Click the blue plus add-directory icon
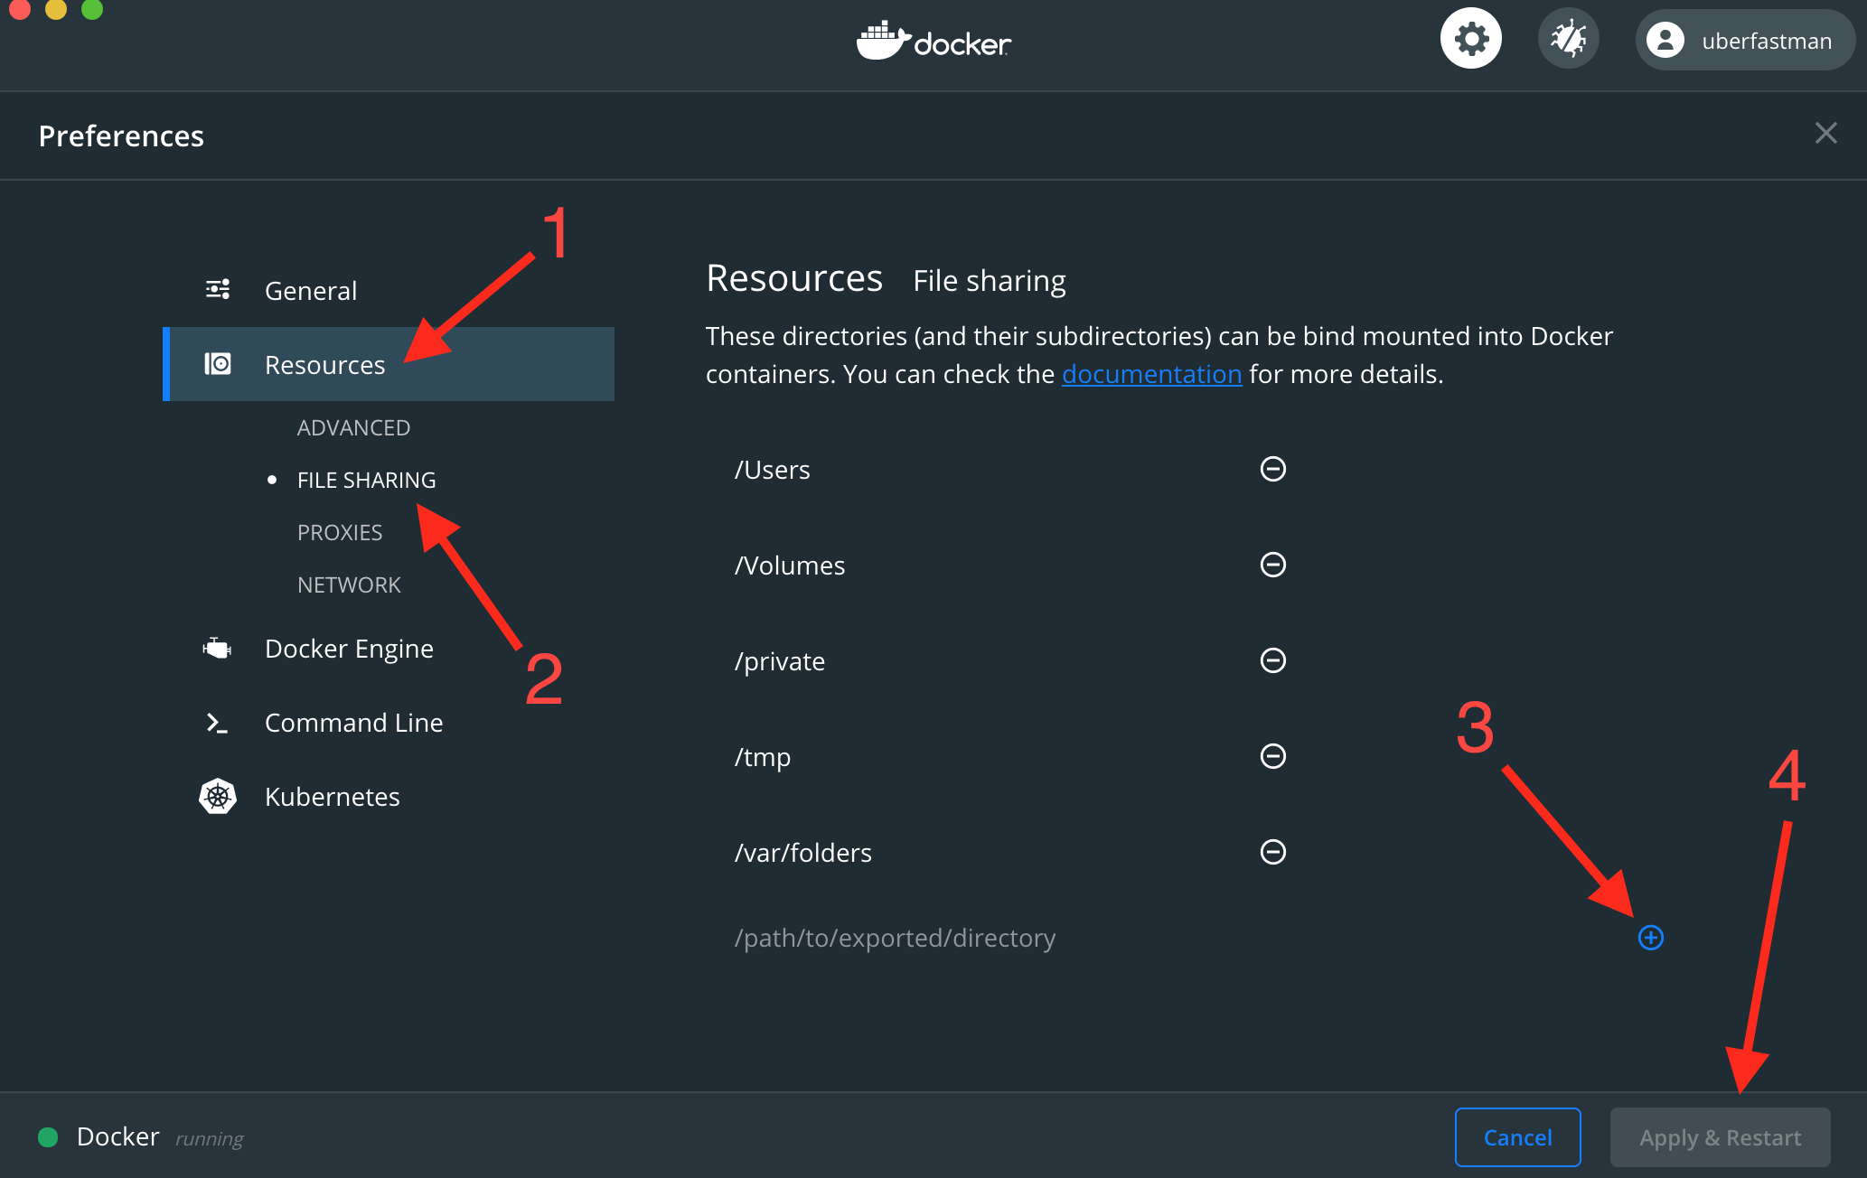 [x=1650, y=938]
